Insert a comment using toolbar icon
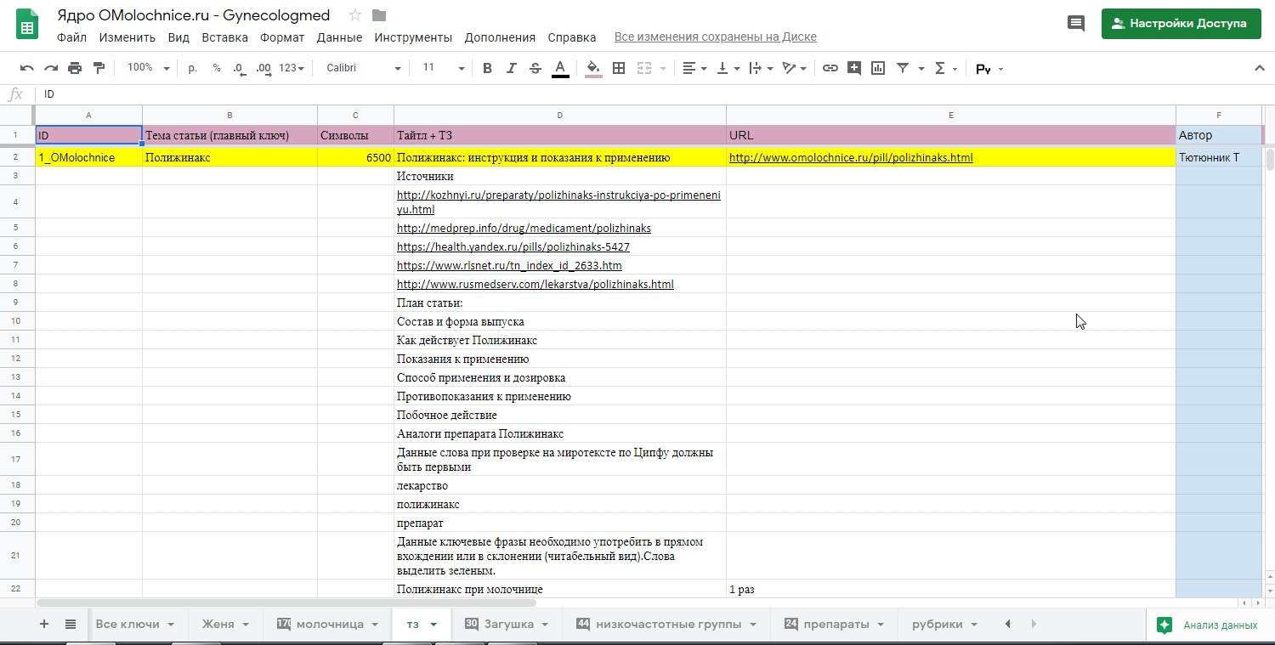The height and width of the screenshot is (645, 1275). pyautogui.click(x=854, y=69)
